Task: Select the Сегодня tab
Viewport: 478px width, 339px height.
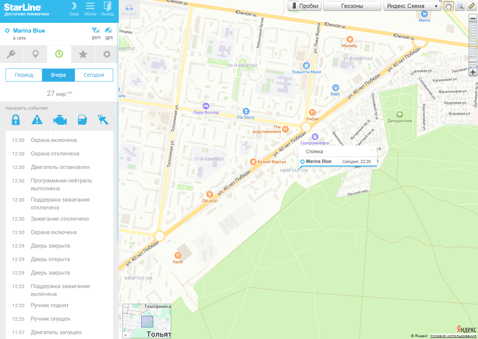Action: (94, 75)
